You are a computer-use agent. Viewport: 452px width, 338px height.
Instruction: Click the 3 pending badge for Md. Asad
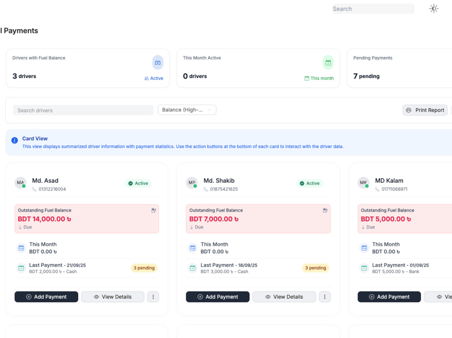coord(144,268)
